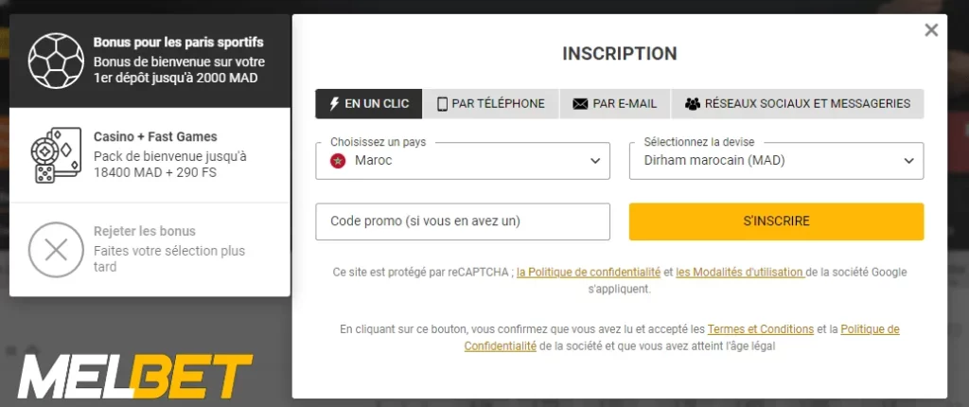Open the Termes et Conditions link
This screenshot has width=969, height=407.
pyautogui.click(x=760, y=329)
